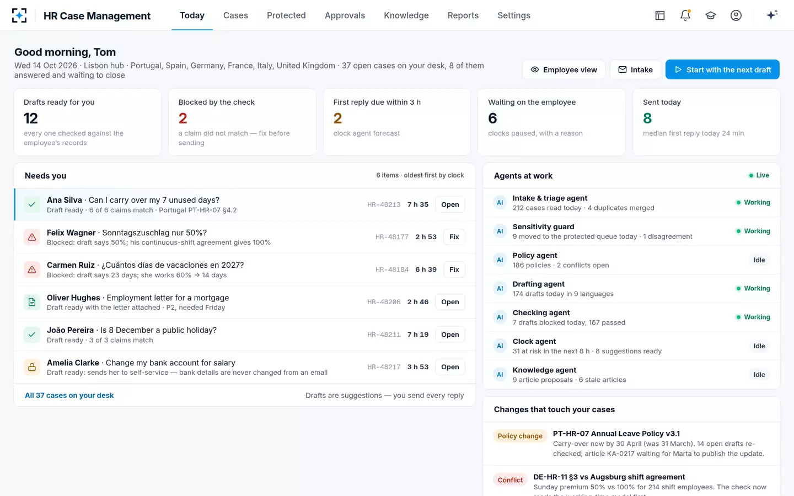The height and width of the screenshot is (496, 794).
Task: Select the Knowledge tab
Action: coord(406,15)
